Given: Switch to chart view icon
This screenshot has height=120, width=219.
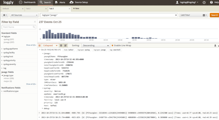Looking at the screenshot, I should point(65,45).
